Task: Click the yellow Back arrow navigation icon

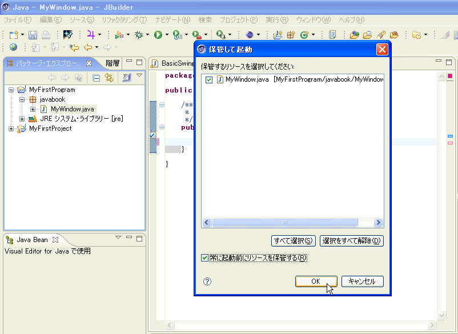Action: [x=87, y=47]
